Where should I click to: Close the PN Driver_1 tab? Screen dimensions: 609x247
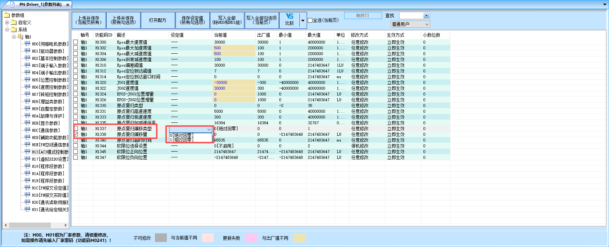point(68,5)
